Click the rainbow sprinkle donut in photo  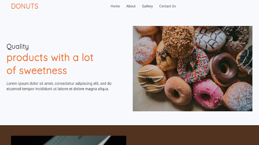(193, 66)
